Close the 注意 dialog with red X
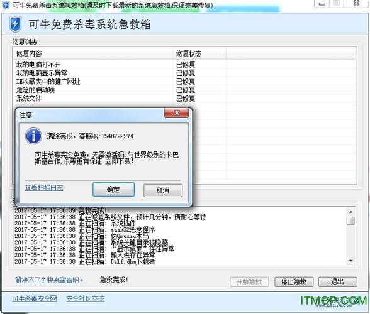 [x=176, y=113]
